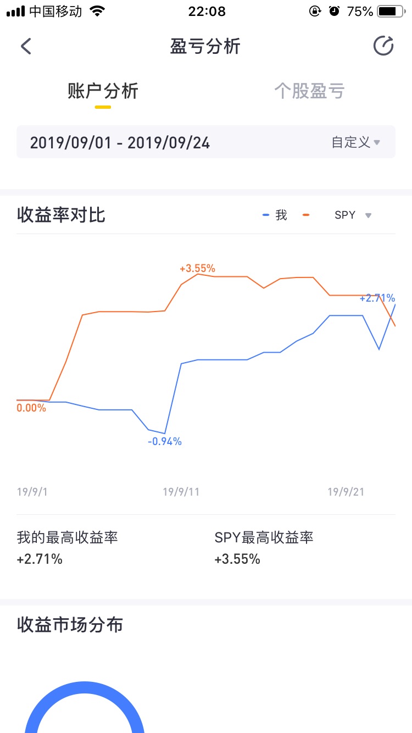Toggle the orange SPY legend line
The width and height of the screenshot is (412, 733).
tap(306, 215)
